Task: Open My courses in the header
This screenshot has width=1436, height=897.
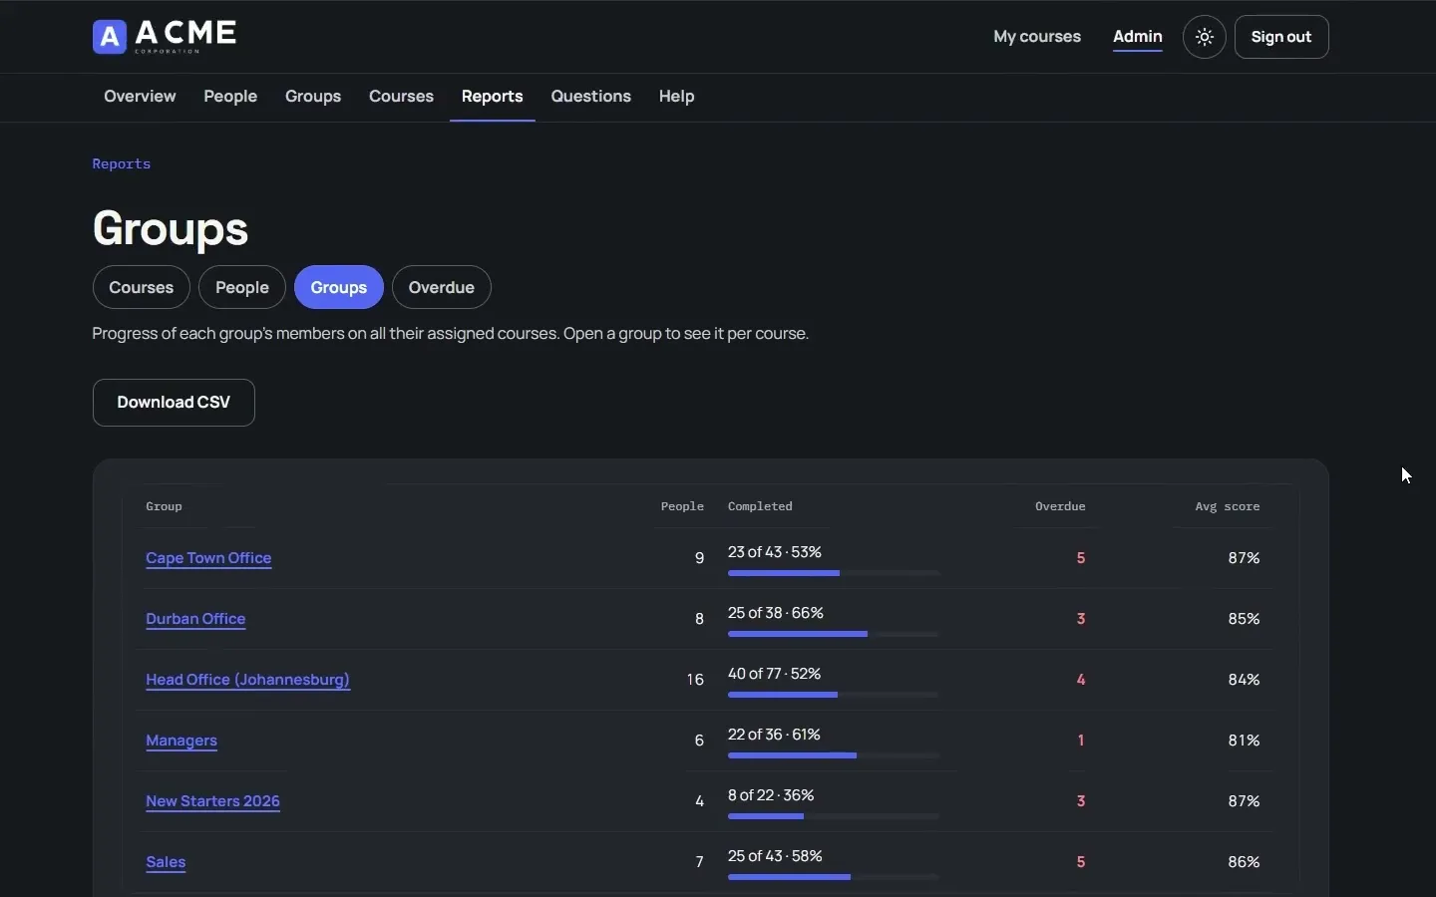Action: [1037, 38]
